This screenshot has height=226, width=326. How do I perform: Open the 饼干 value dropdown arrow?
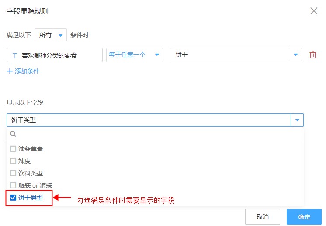[x=296, y=55]
